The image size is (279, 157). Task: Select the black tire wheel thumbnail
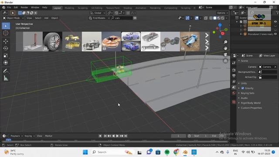coord(52,41)
